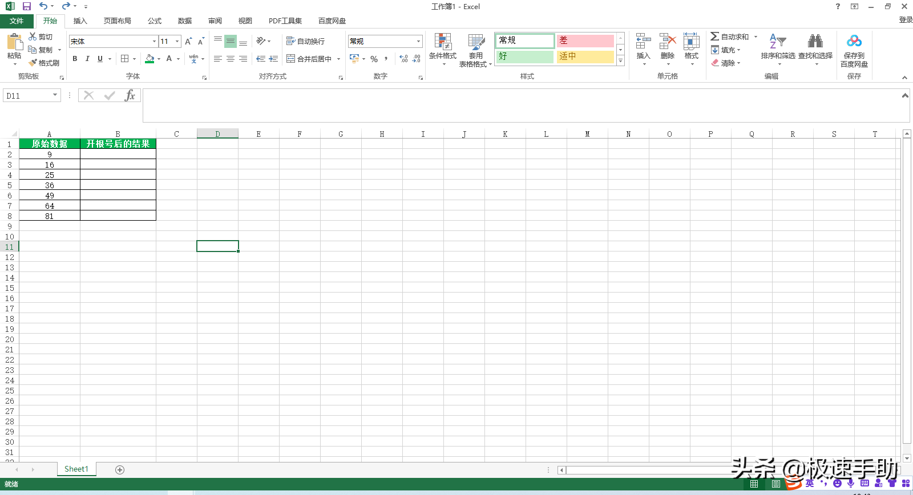Toggle middle vertical alignment

(x=231, y=41)
